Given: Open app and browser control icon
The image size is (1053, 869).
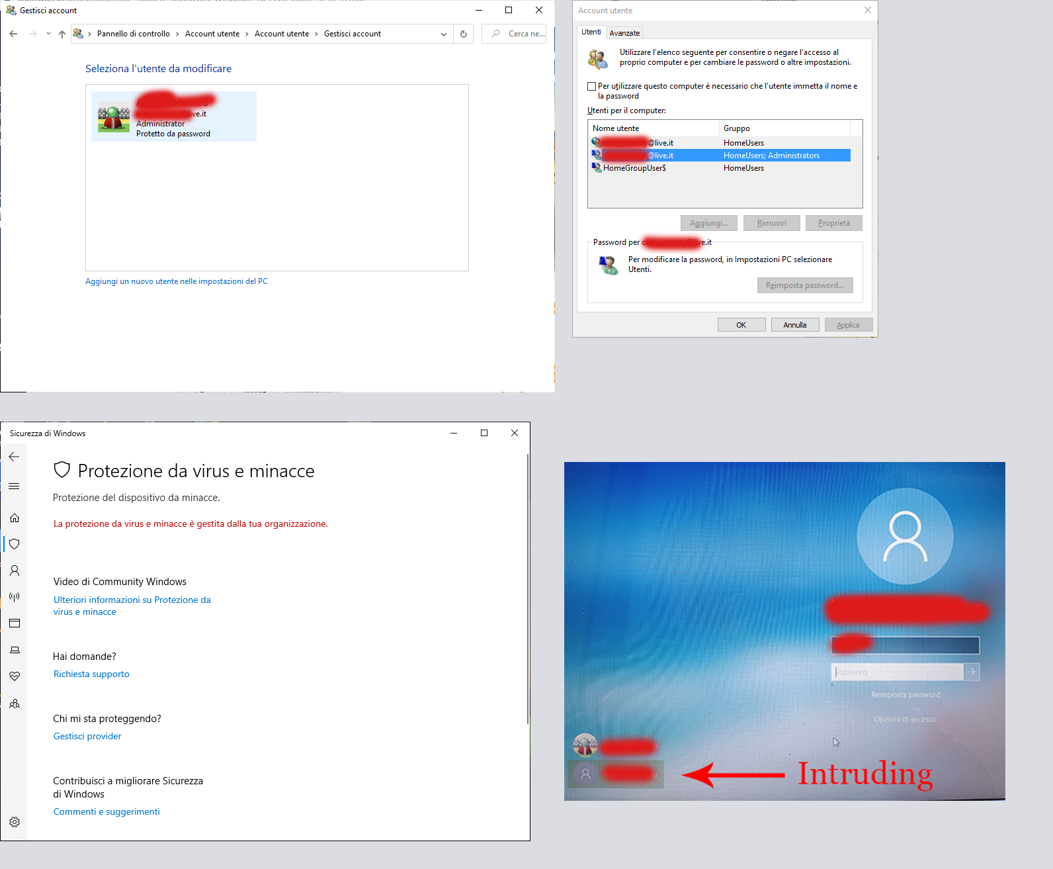Looking at the screenshot, I should point(15,623).
